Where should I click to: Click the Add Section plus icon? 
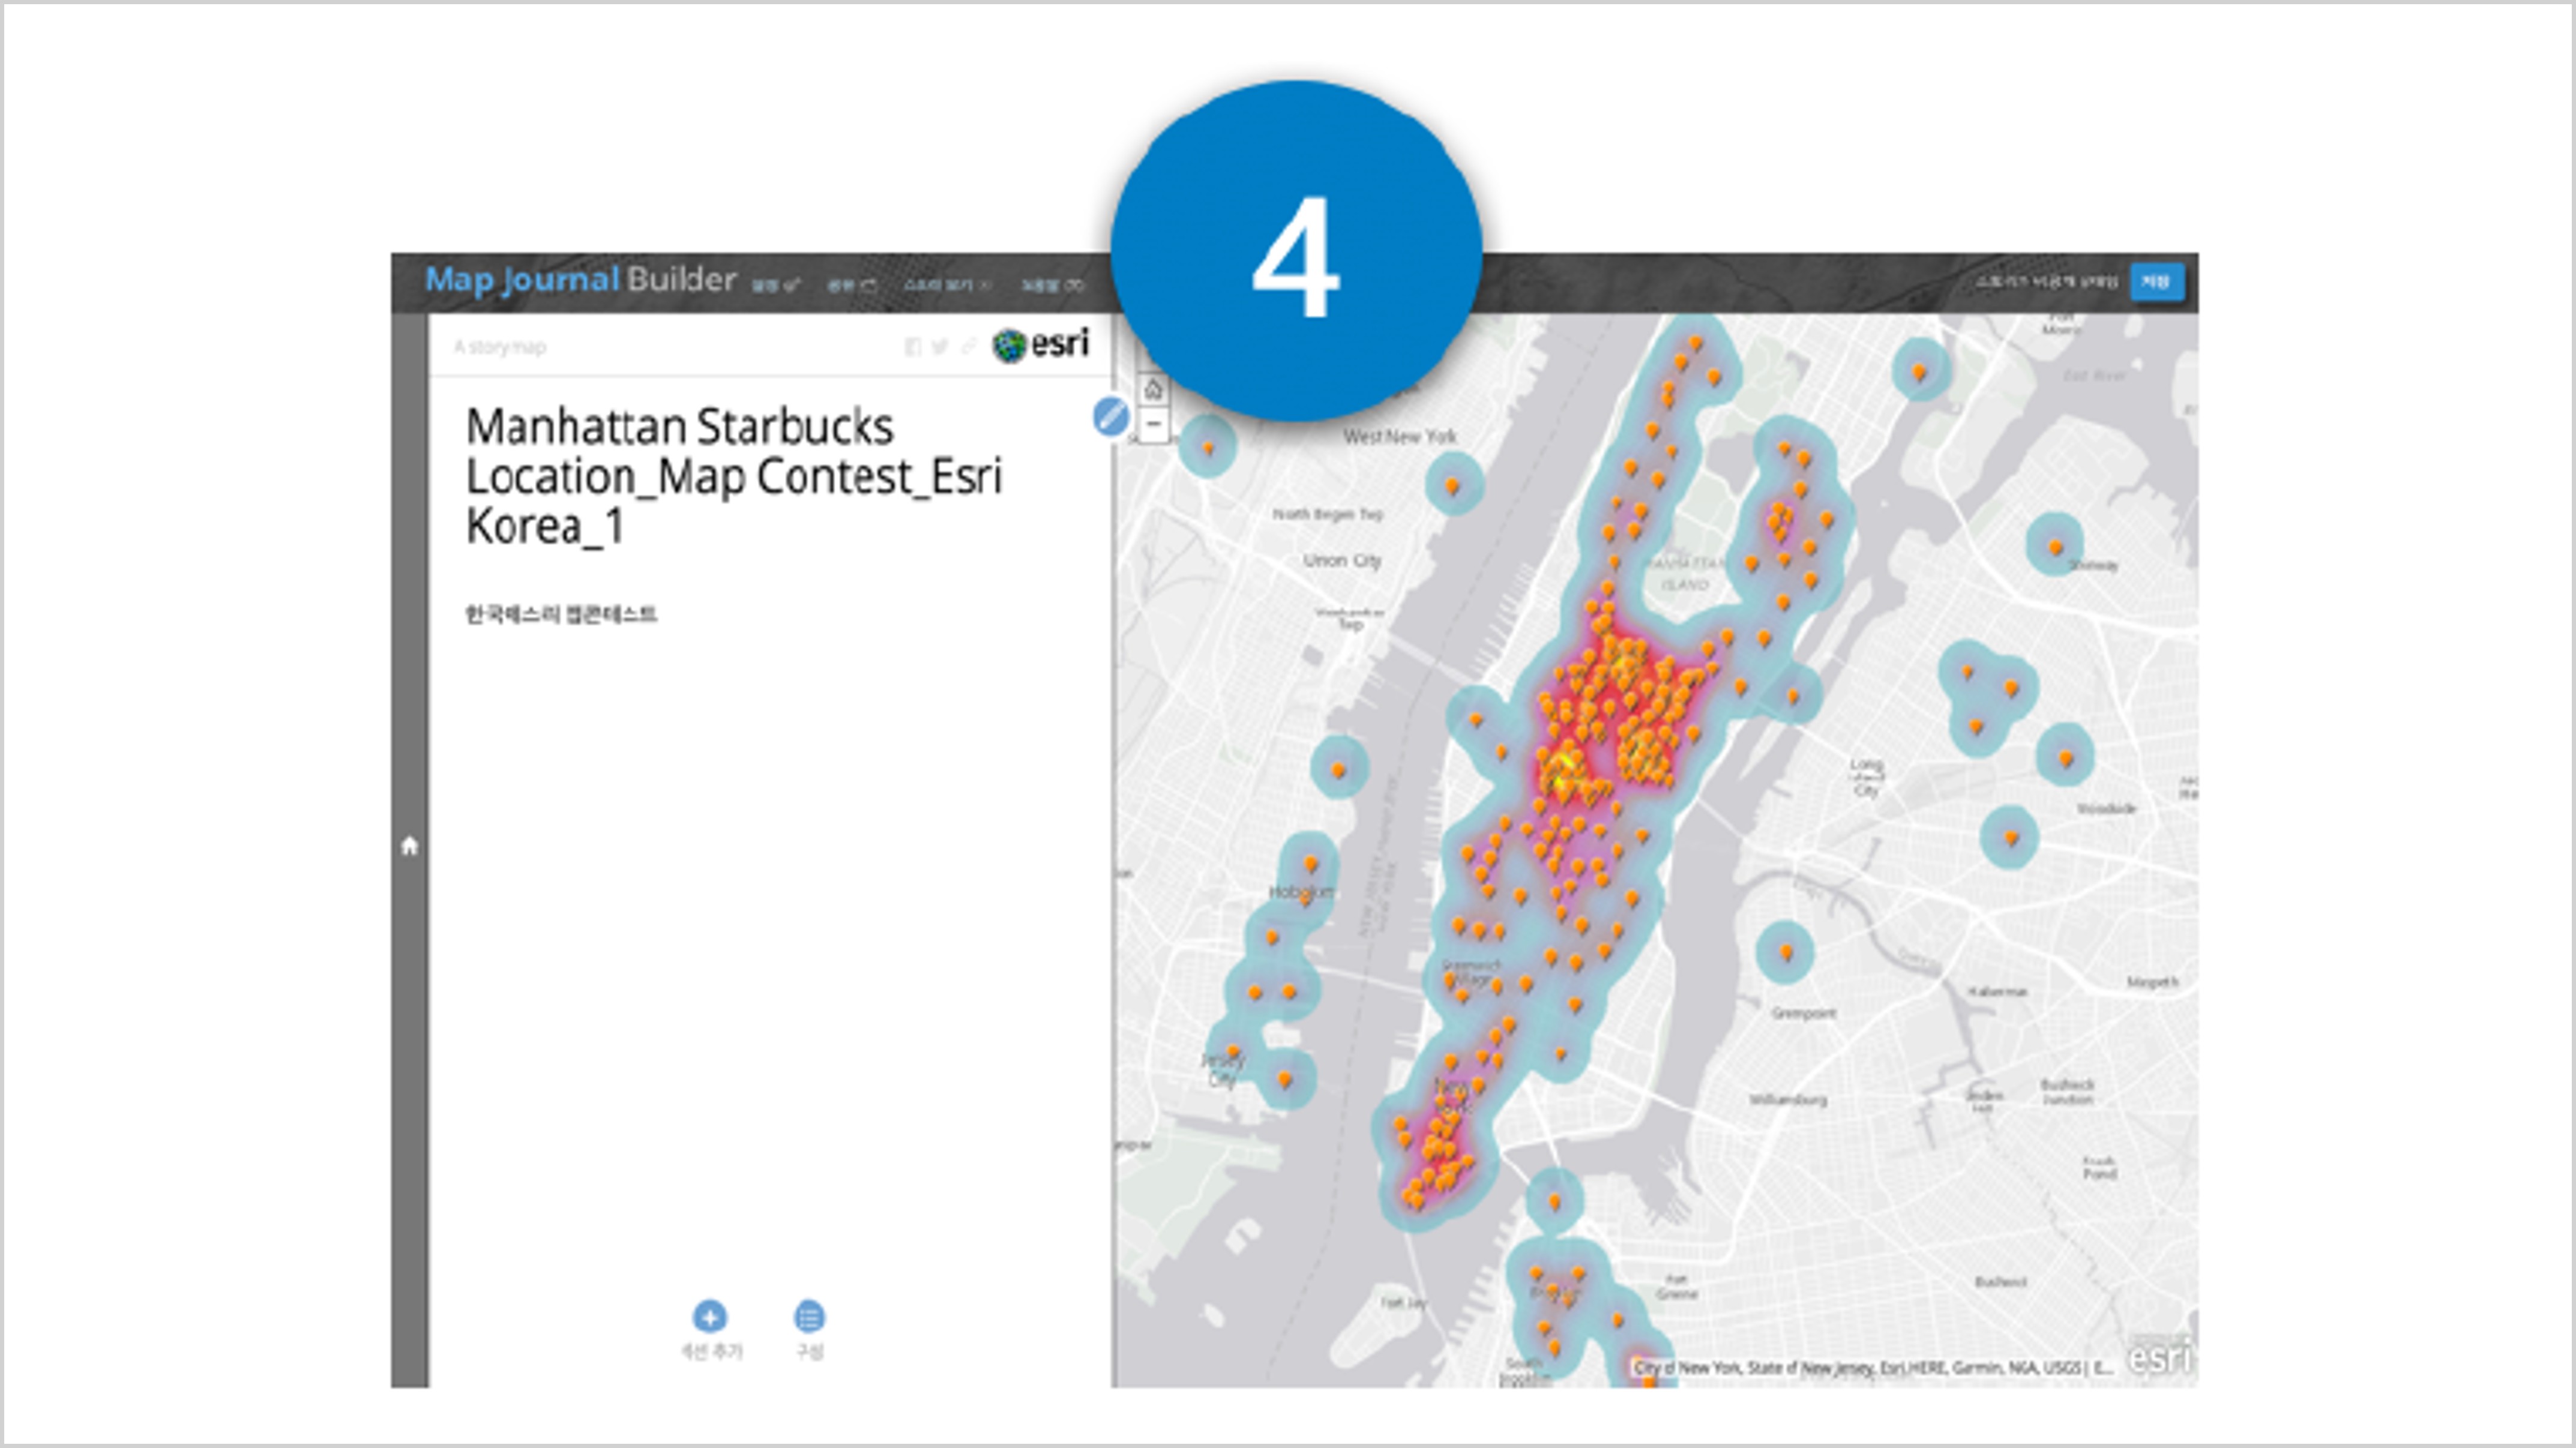[710, 1317]
